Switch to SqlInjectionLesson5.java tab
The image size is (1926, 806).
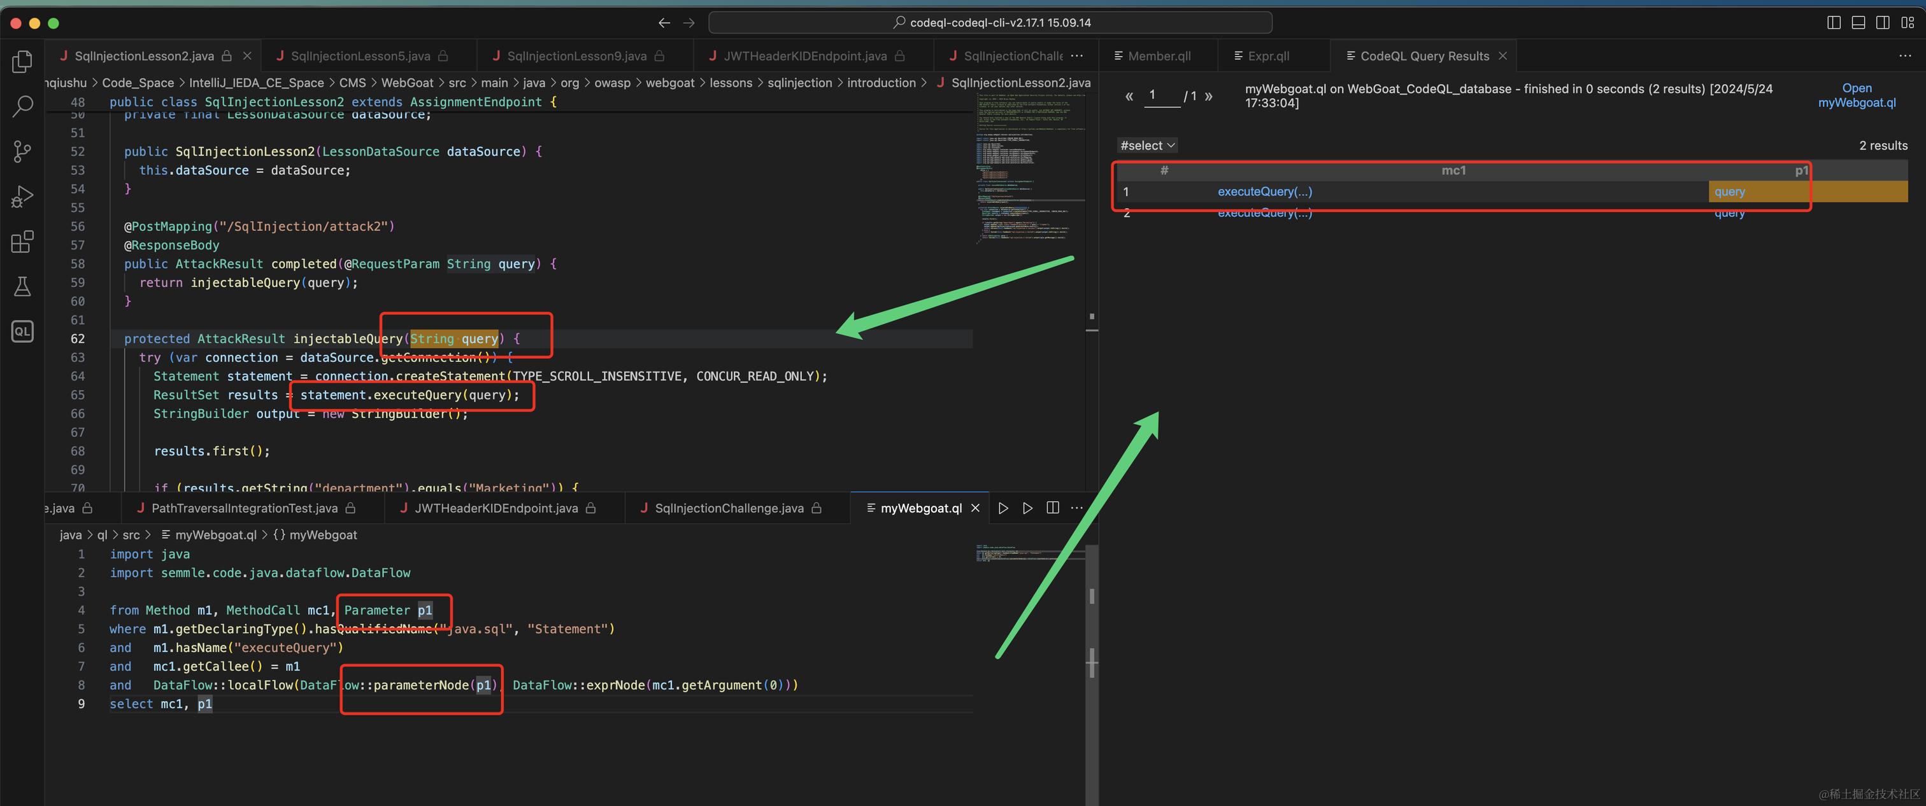[360, 56]
